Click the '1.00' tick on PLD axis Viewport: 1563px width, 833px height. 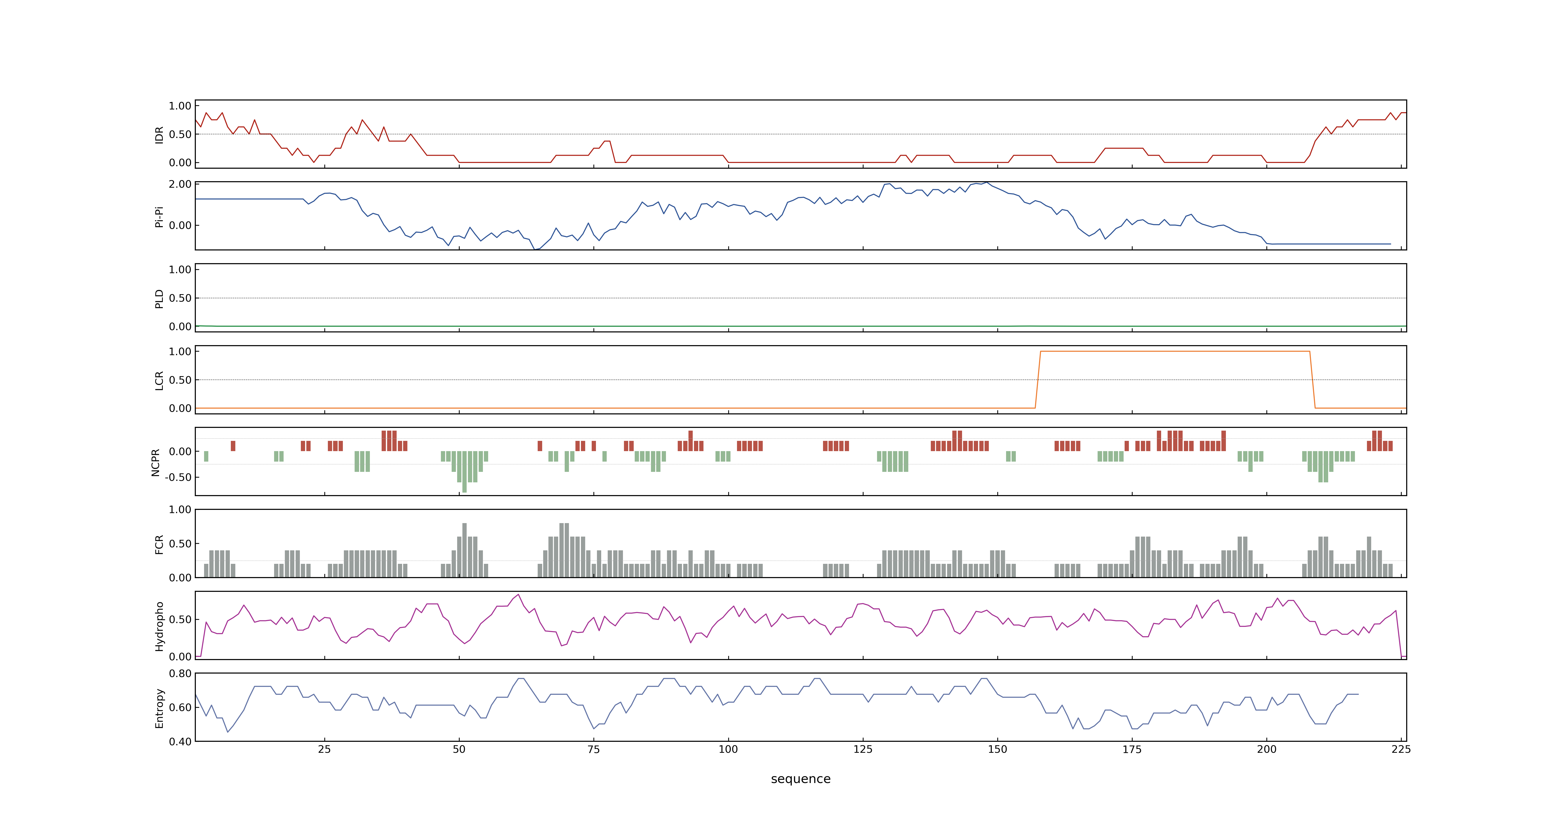(180, 270)
